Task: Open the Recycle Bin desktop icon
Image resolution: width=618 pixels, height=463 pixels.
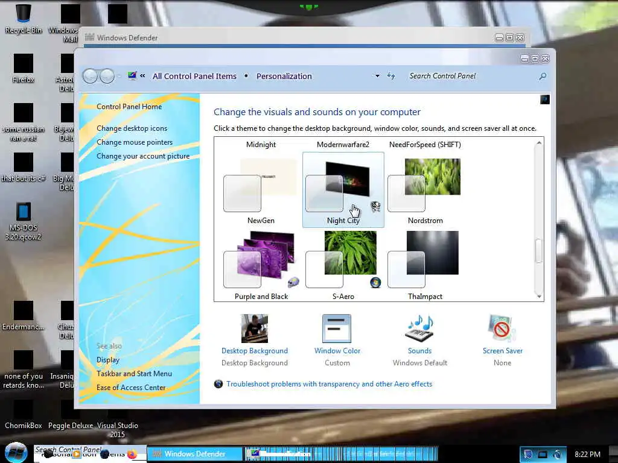Action: [24, 19]
